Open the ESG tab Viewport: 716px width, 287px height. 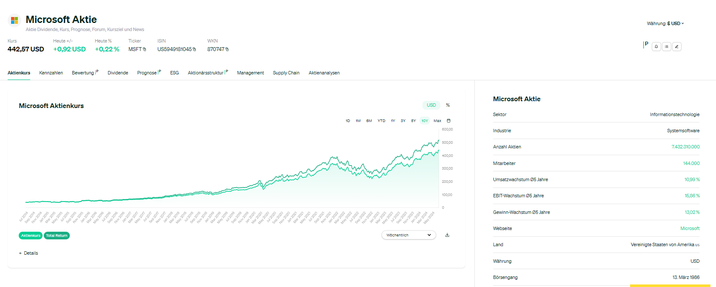[174, 73]
